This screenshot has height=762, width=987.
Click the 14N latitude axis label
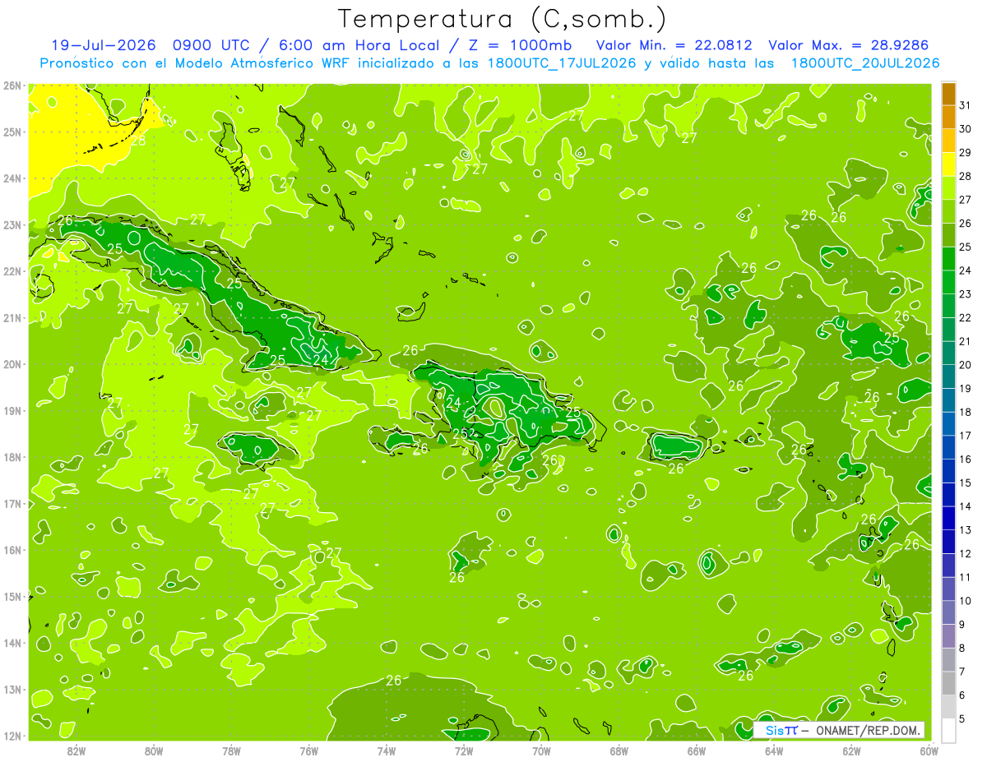[12, 643]
